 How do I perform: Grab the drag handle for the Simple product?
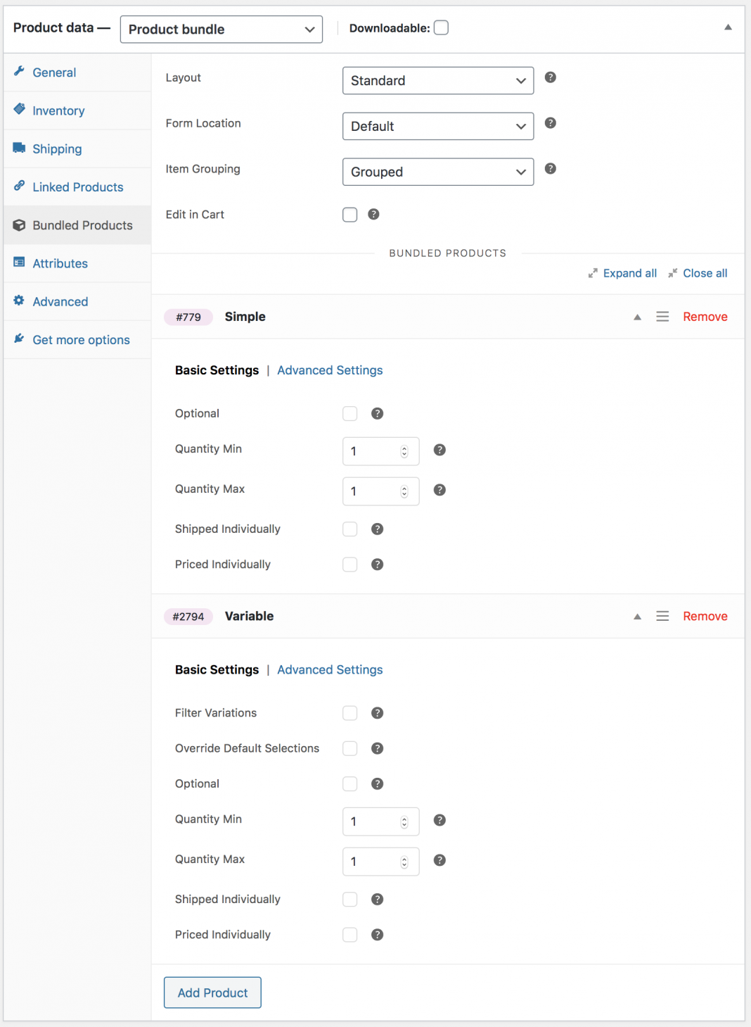click(x=662, y=316)
